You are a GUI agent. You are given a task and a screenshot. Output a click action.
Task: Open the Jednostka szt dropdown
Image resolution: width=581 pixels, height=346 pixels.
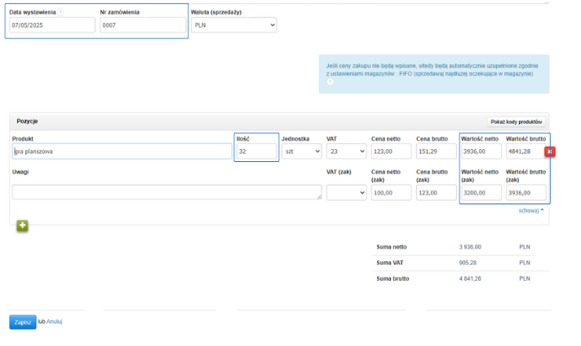pyautogui.click(x=301, y=151)
